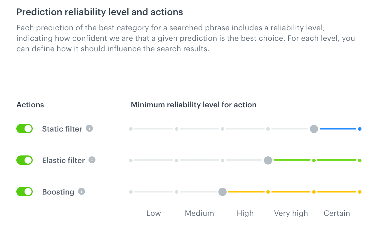Click the Static filter label text
Image resolution: width=379 pixels, height=231 pixels.
pyautogui.click(x=62, y=129)
